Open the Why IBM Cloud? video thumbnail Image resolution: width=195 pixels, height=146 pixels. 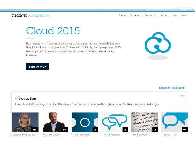pyautogui.click(x=55, y=122)
